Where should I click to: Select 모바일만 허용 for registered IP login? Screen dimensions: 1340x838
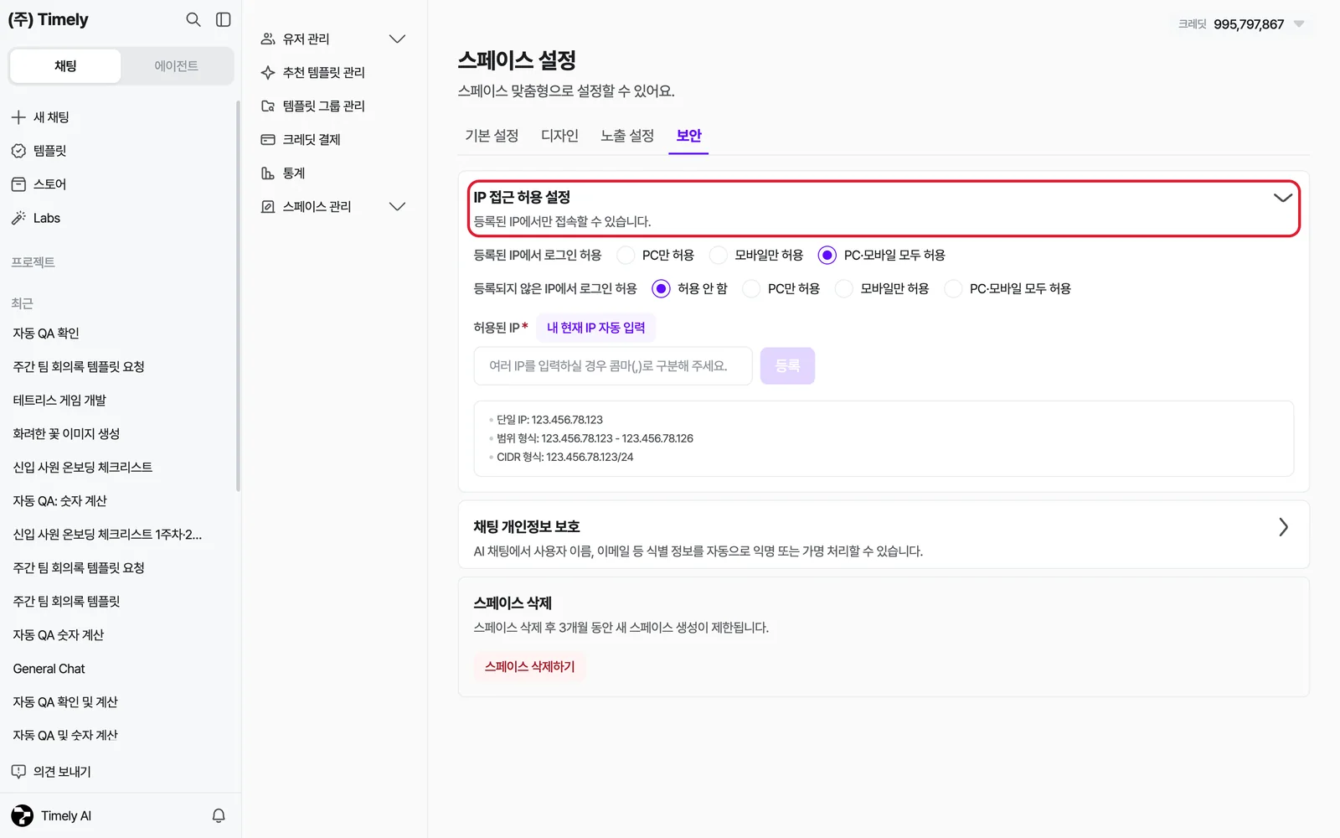719,255
